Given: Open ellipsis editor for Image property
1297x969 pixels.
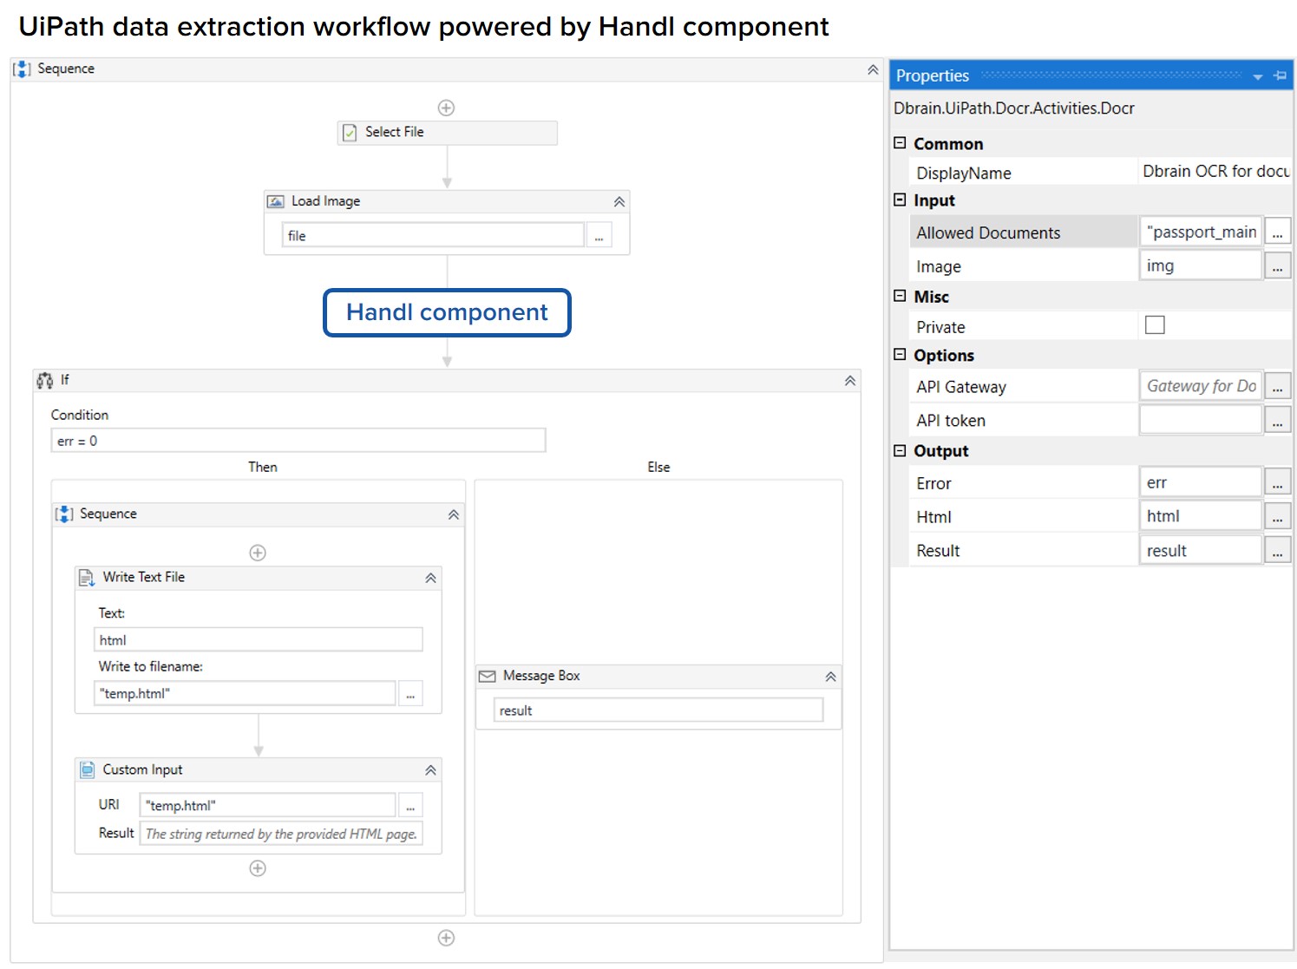Looking at the screenshot, I should click(1278, 265).
